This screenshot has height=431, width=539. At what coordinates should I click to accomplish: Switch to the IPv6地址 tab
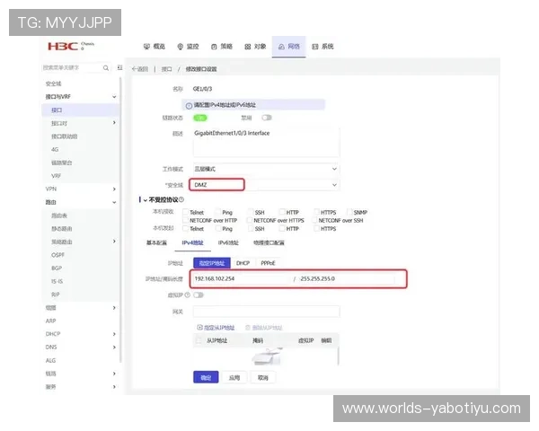(228, 242)
